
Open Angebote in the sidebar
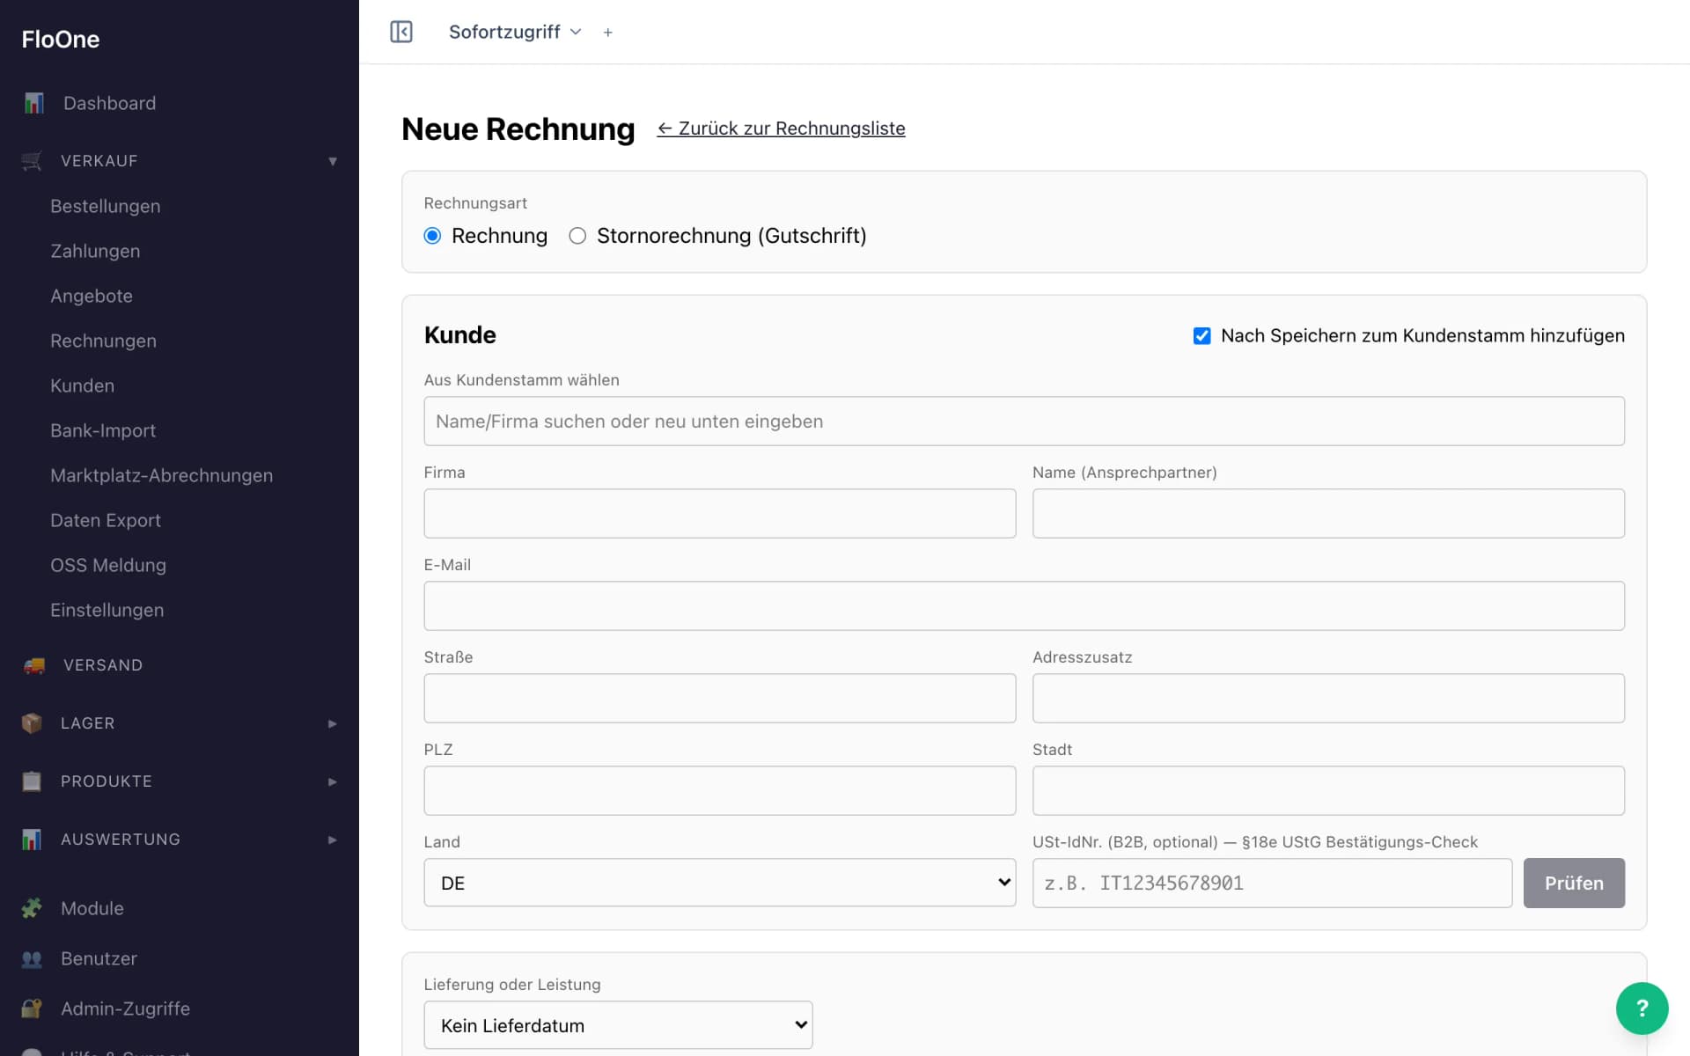click(92, 296)
